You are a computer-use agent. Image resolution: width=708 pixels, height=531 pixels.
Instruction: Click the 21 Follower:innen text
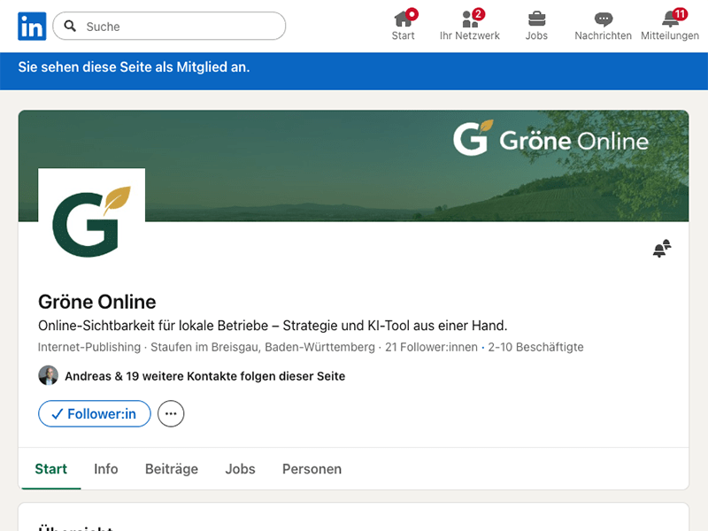click(431, 347)
